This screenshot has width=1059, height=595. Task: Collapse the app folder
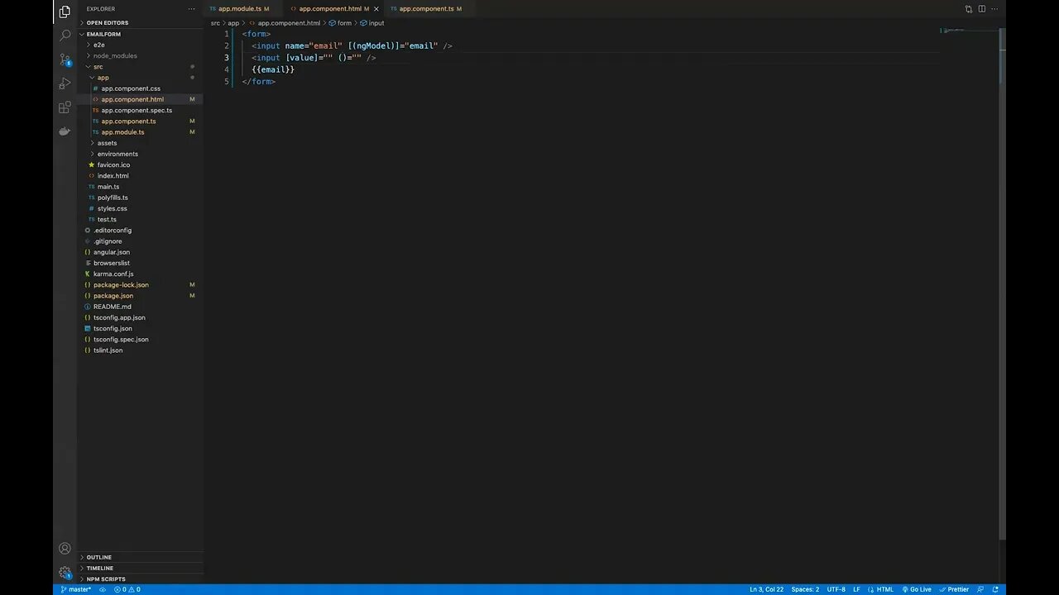point(141,78)
